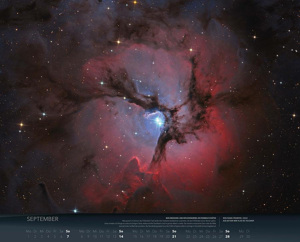Select Monday the 8th date
Viewport: 300px width, 242px height.
pos(82,236)
